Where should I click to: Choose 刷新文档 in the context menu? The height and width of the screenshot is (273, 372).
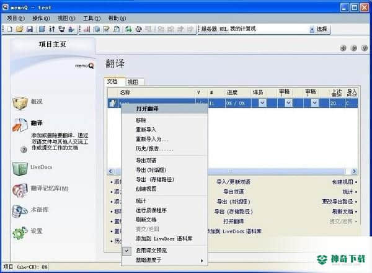click(x=165, y=220)
